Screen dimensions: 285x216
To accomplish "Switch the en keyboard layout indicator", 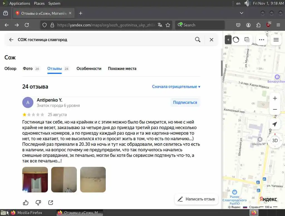I will point(238,3).
